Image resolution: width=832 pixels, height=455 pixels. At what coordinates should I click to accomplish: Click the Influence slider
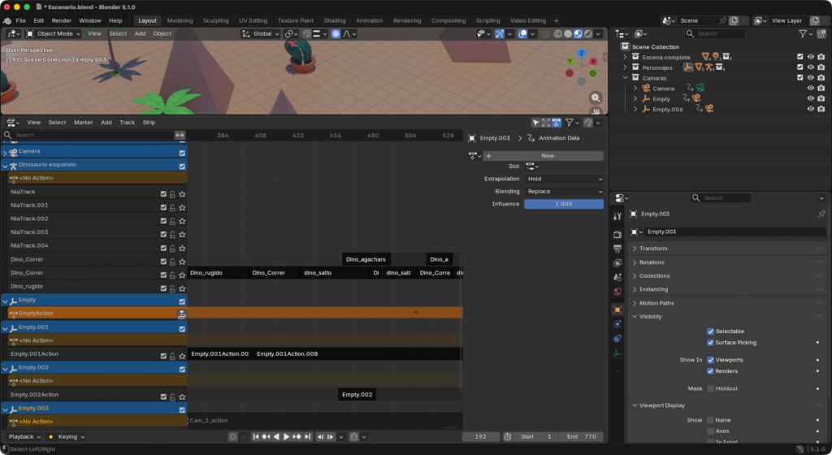click(564, 204)
